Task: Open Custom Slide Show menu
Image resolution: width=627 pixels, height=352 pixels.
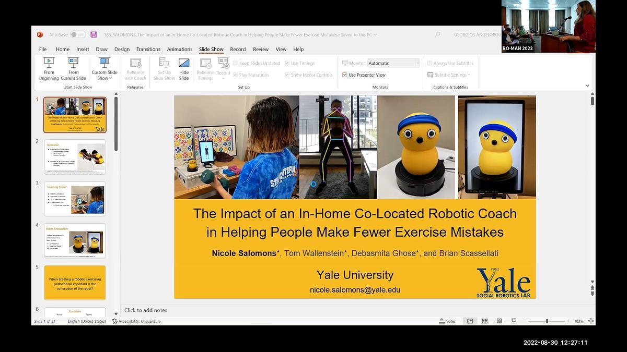Action: pyautogui.click(x=104, y=69)
